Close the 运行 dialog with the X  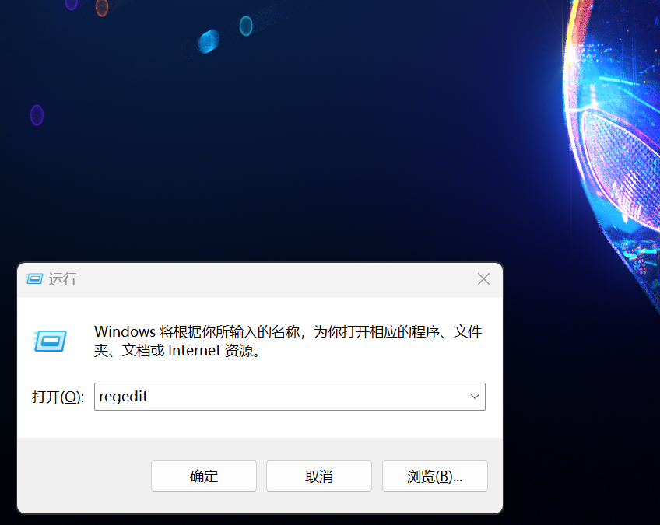(x=483, y=278)
